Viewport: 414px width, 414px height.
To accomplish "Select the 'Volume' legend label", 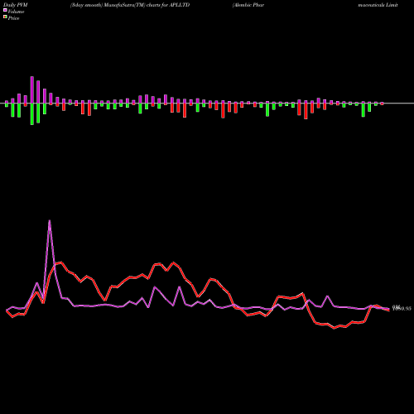I will (16, 12).
